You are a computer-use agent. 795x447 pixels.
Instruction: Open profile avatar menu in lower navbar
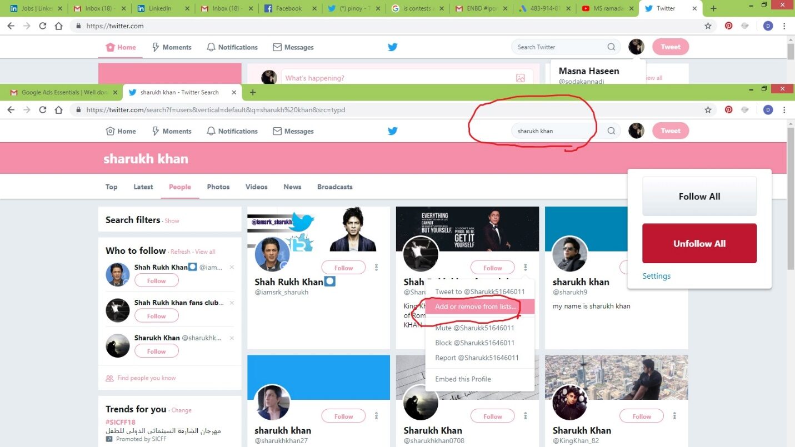click(636, 131)
